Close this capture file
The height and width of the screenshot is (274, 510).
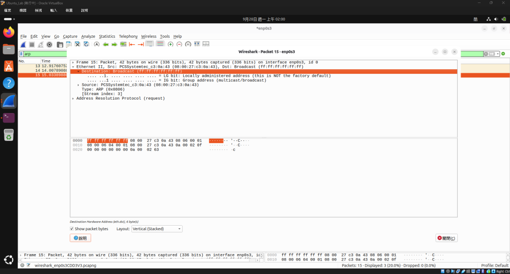[x=77, y=44]
